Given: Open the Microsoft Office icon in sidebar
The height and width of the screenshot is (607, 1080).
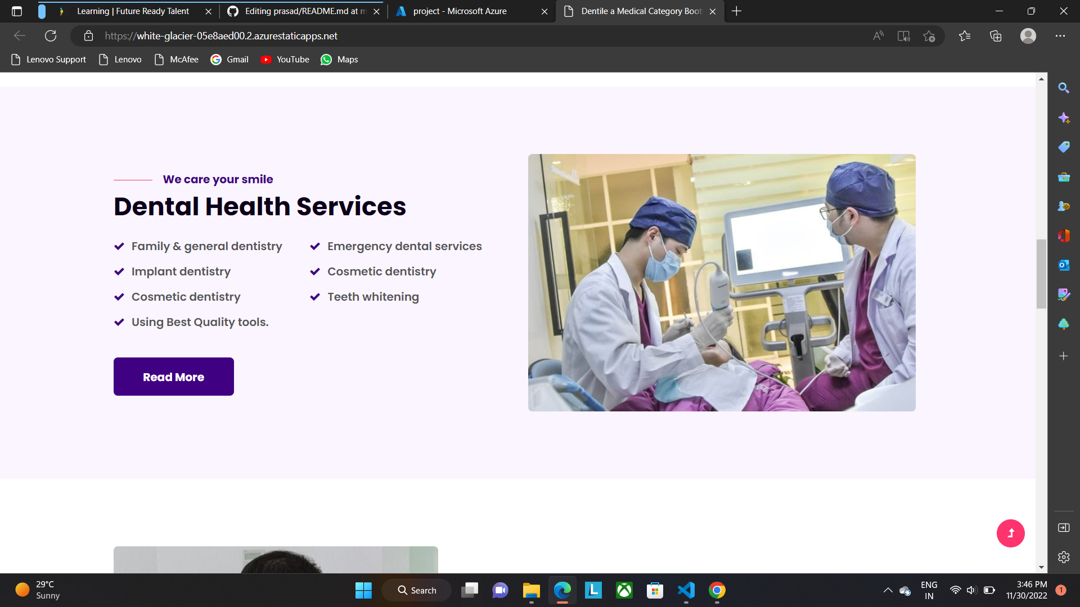Looking at the screenshot, I should click(1064, 235).
